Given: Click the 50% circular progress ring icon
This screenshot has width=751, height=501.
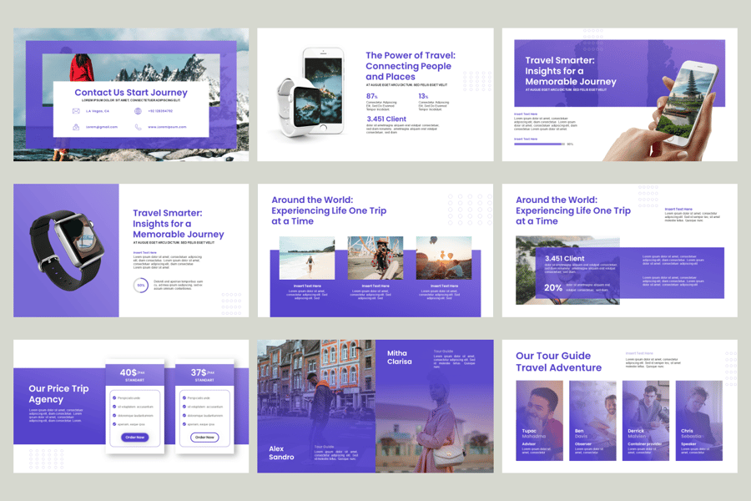Looking at the screenshot, I should tap(142, 286).
